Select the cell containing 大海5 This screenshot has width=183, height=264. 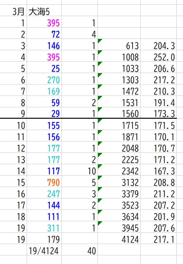coord(44,10)
